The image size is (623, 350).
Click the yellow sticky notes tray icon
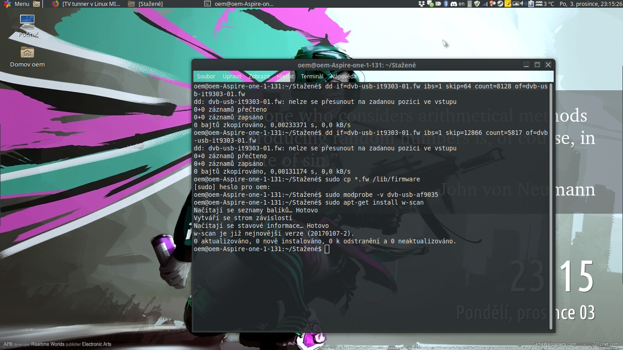click(x=508, y=4)
